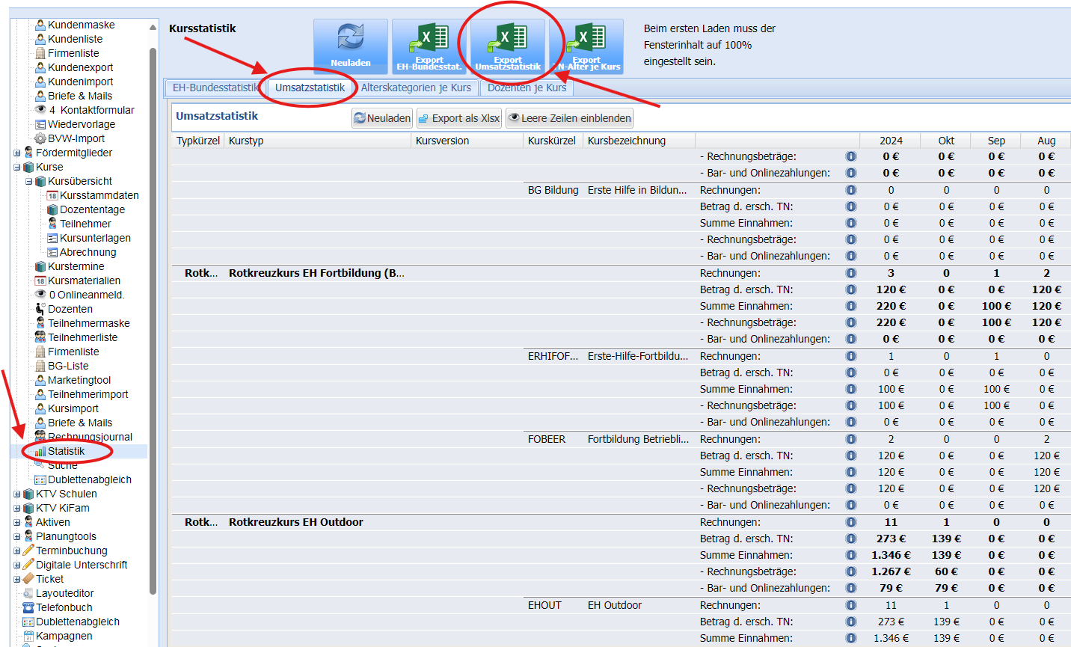1071x647 pixels.
Task: Open Kursstammdaten in the sidebar
Action: click(x=99, y=195)
